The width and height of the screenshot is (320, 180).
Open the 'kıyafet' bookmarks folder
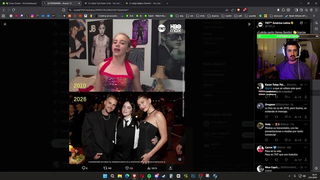tap(227, 16)
